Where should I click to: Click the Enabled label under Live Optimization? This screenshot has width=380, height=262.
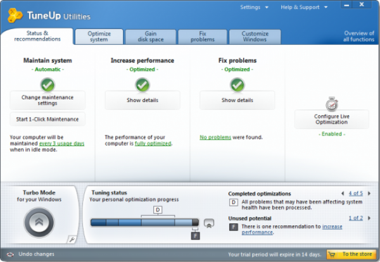332,134
